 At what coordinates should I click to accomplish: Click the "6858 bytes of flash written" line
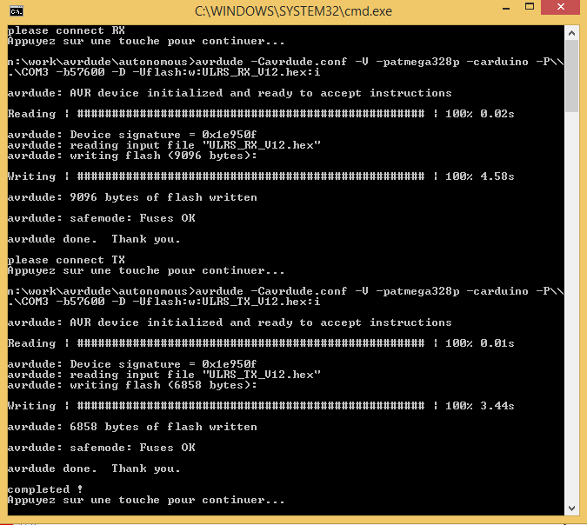click(x=132, y=427)
